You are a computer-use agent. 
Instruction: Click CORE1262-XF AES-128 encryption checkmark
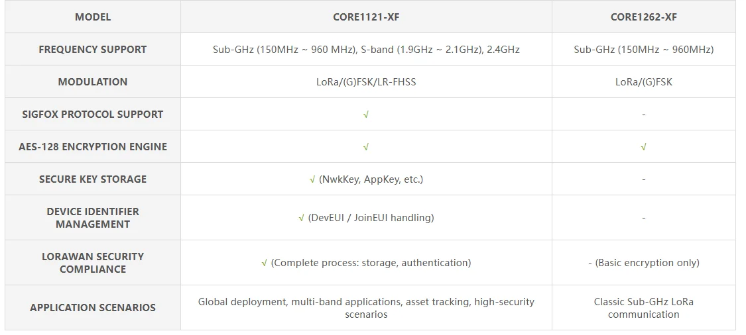643,147
